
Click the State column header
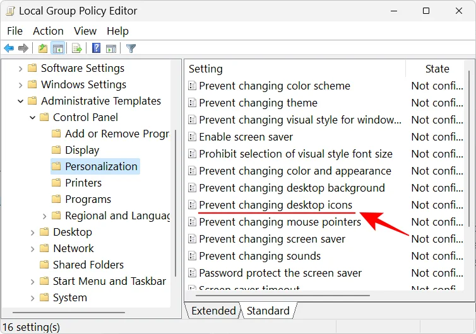[x=437, y=69]
